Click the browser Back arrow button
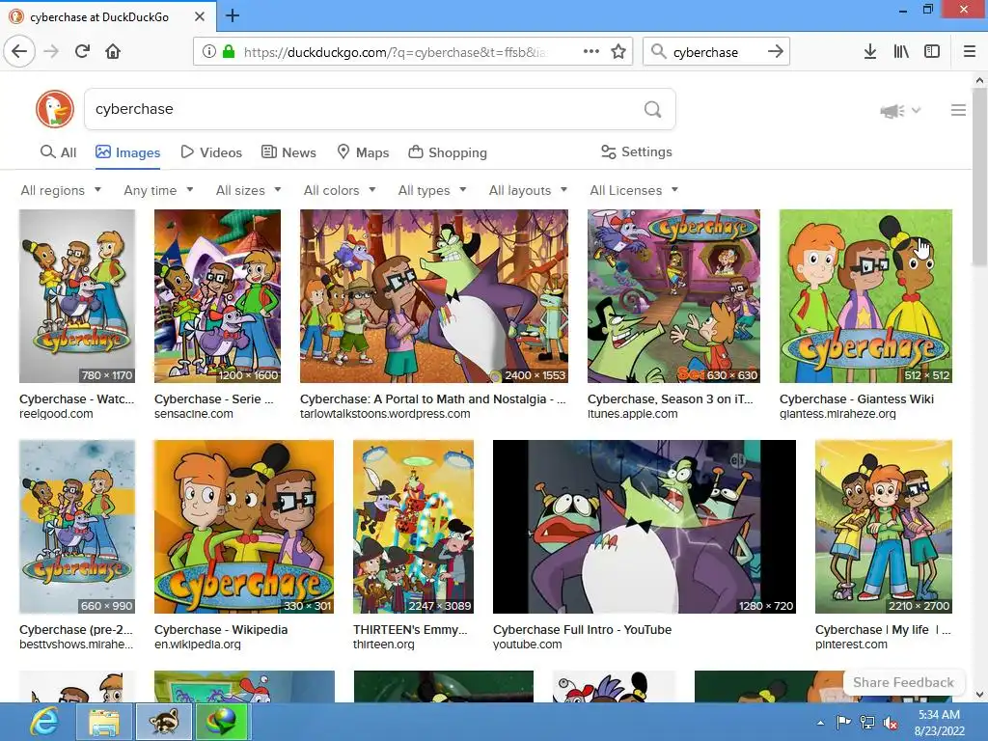This screenshot has height=741, width=988. (x=19, y=51)
